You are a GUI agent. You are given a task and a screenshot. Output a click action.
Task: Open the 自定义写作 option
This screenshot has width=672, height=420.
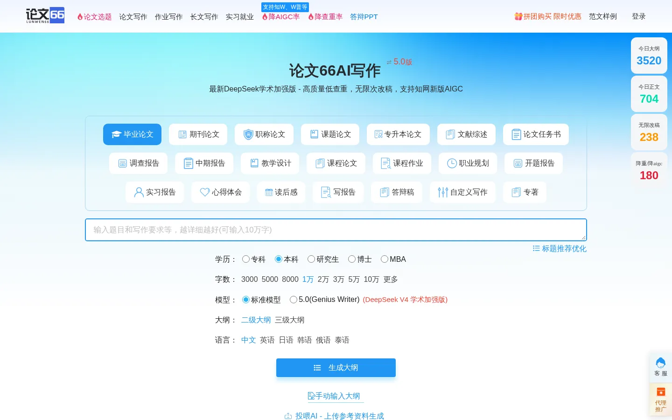pos(462,192)
